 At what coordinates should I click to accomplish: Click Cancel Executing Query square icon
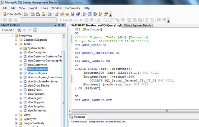[81, 20]
